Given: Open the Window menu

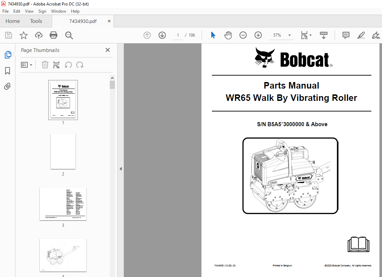Looking at the screenshot, I should point(59,11).
